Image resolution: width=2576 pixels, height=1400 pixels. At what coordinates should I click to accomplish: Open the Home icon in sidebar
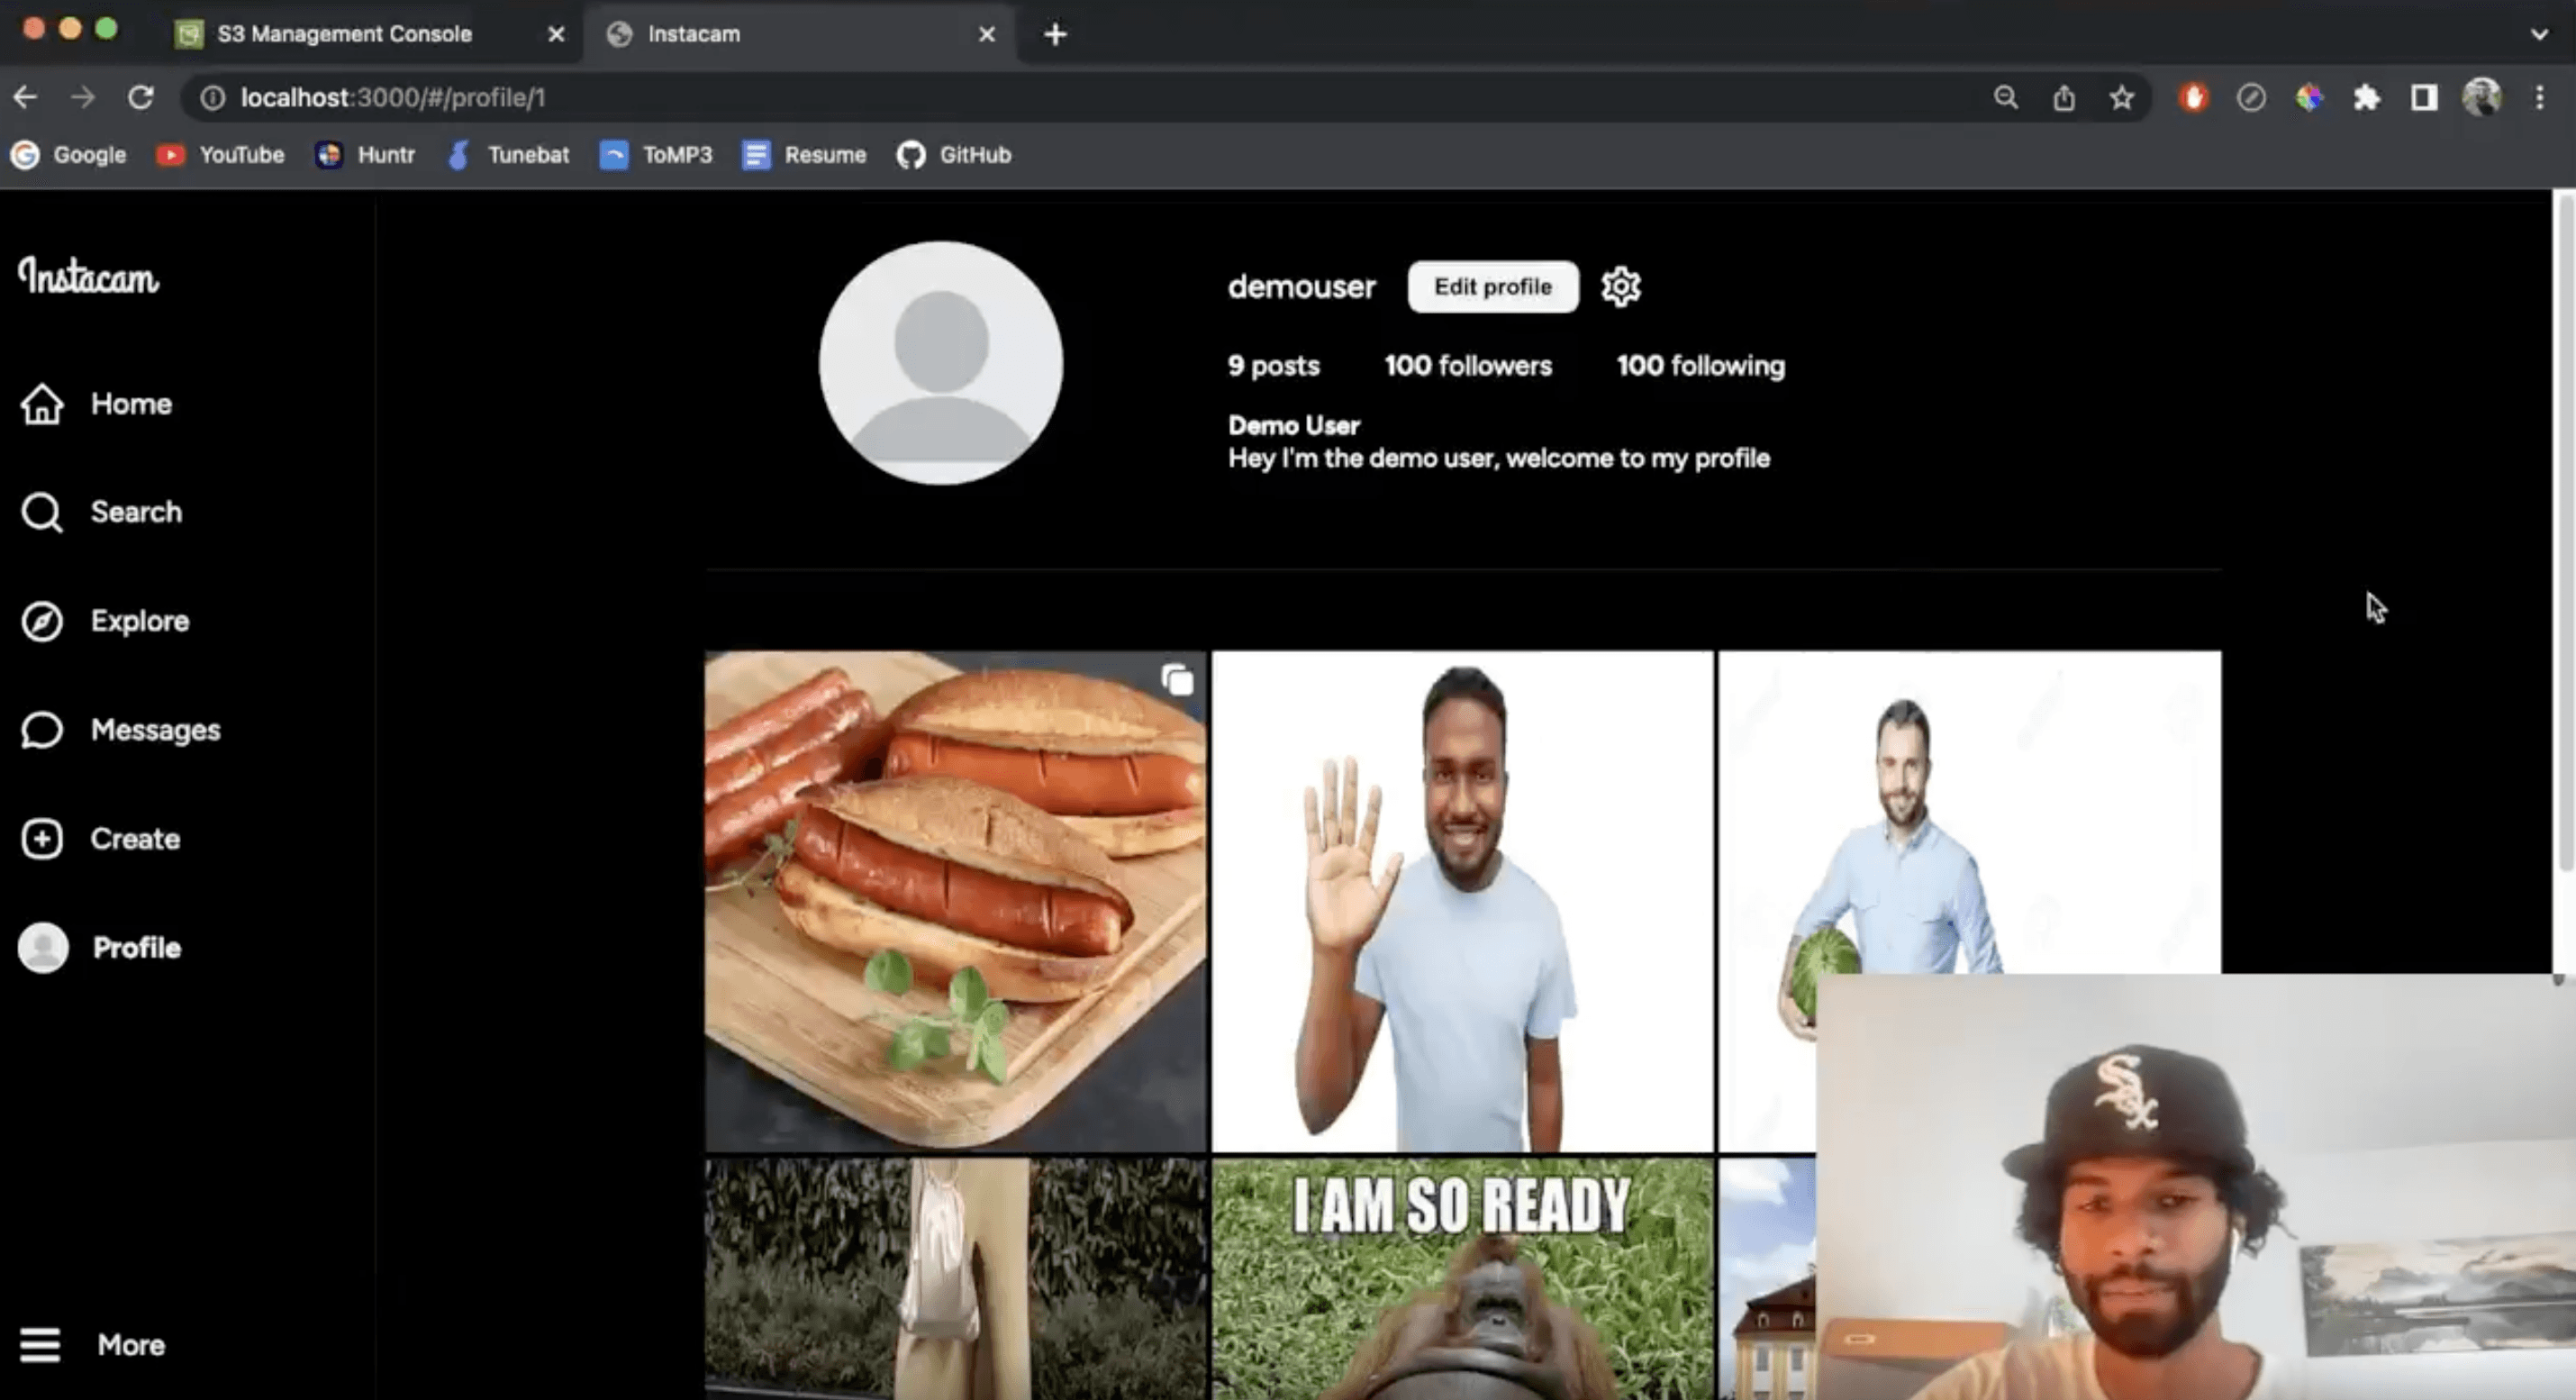42,404
